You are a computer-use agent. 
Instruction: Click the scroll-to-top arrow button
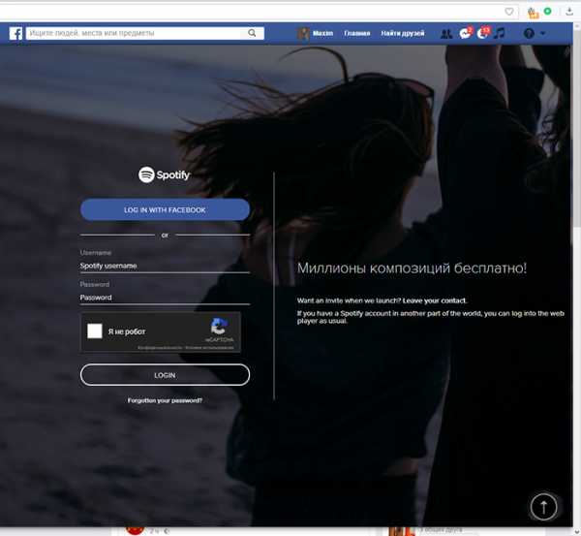[x=543, y=506]
